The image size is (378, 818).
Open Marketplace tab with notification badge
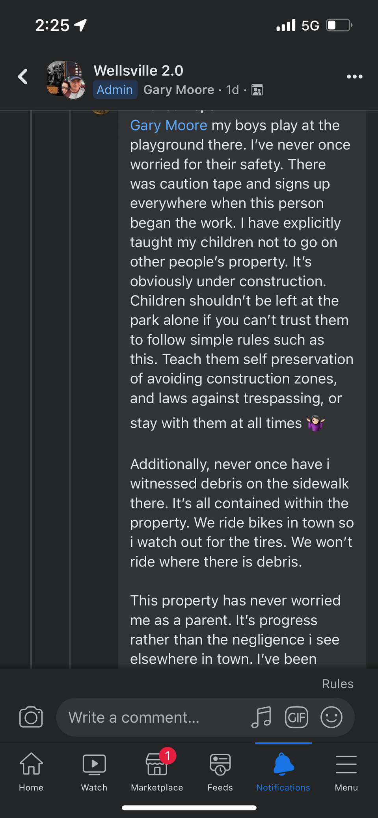[x=157, y=771]
